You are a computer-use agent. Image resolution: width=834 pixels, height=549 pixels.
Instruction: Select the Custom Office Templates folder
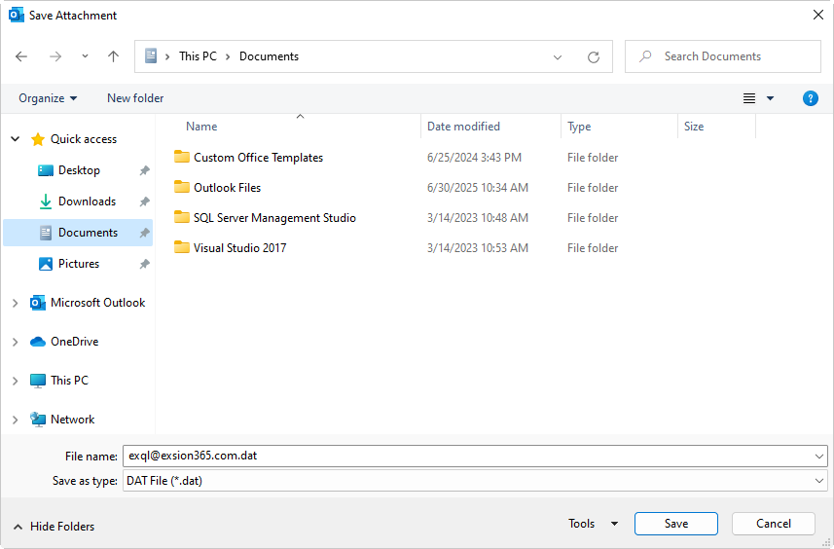coord(258,158)
